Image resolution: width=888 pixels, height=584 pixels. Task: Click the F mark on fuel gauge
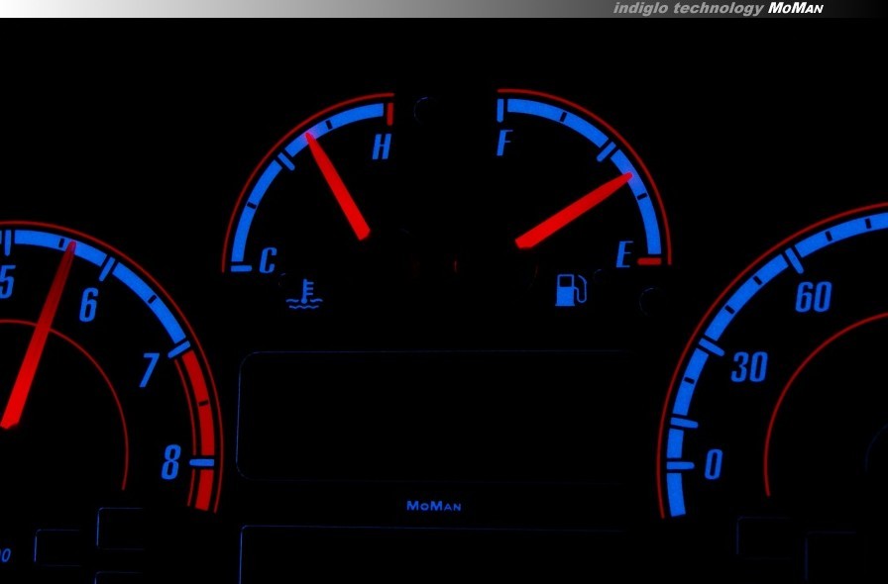[503, 144]
